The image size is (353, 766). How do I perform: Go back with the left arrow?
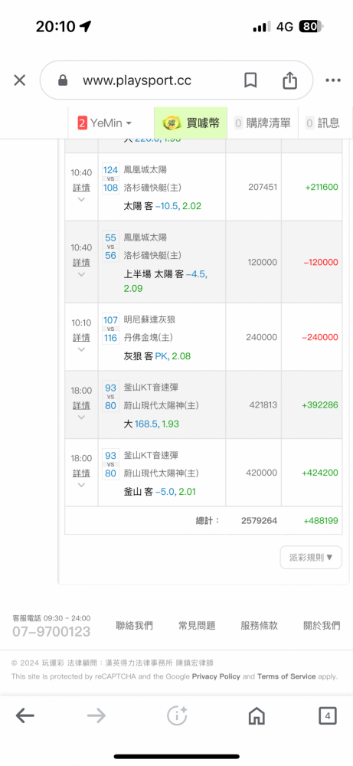(x=25, y=716)
